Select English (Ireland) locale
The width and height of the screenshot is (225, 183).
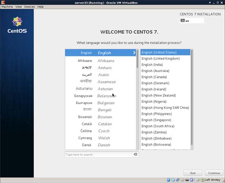165,89
